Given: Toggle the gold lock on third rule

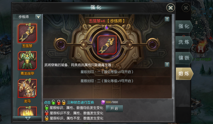Looking at the screenshot, I should (x=46, y=118).
